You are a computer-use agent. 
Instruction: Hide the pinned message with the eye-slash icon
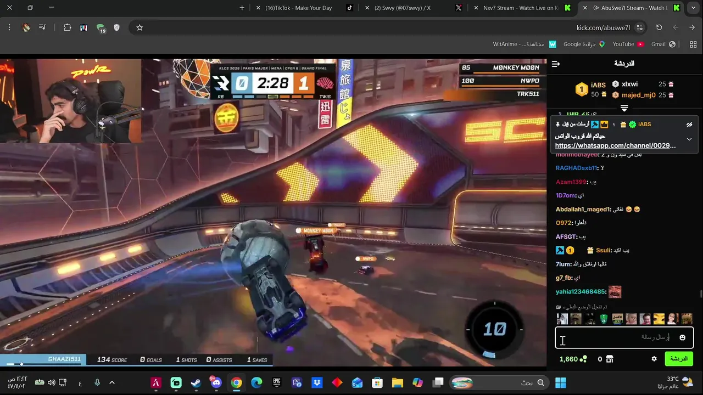click(689, 125)
